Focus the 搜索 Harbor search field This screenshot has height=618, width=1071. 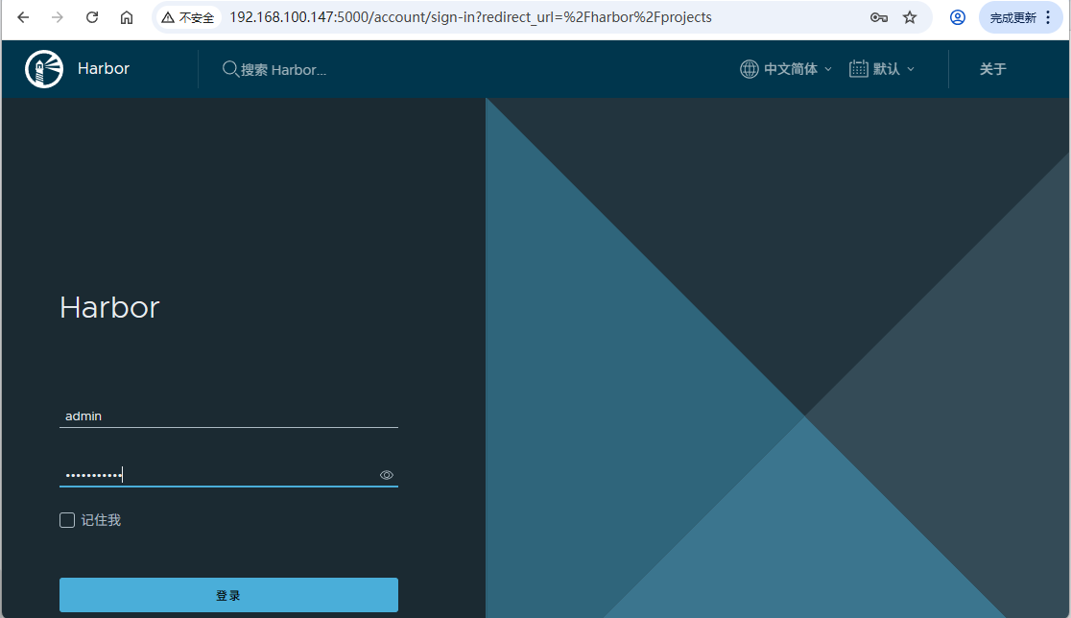[283, 70]
